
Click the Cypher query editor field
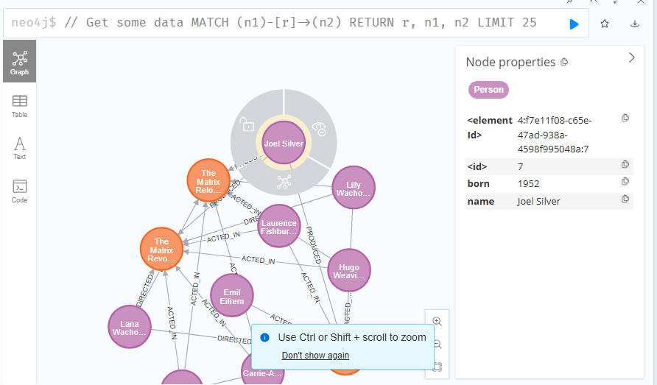296,23
